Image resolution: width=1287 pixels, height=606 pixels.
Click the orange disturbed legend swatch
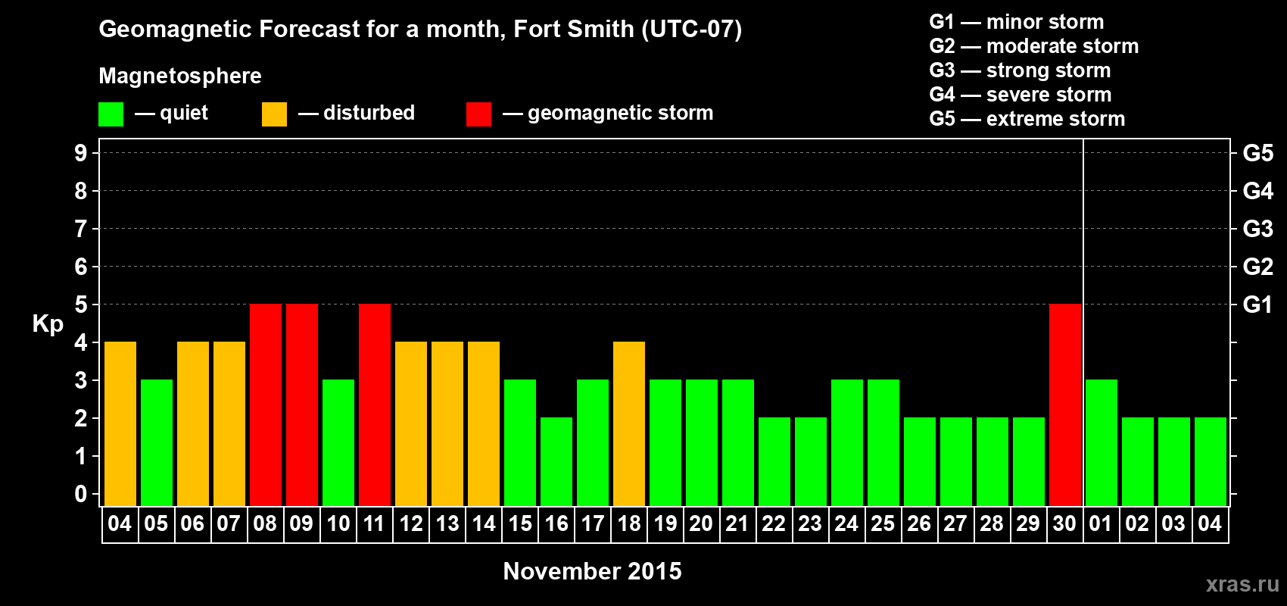[274, 114]
